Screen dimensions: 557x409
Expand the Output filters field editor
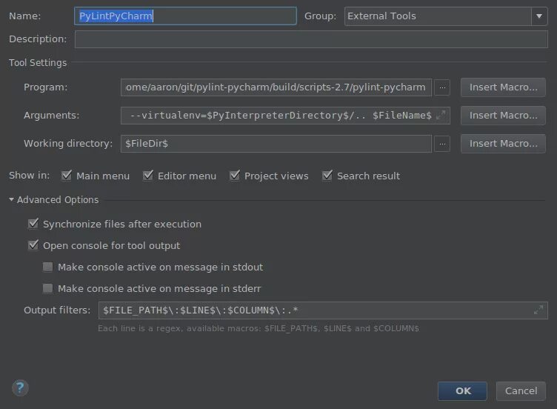point(538,310)
